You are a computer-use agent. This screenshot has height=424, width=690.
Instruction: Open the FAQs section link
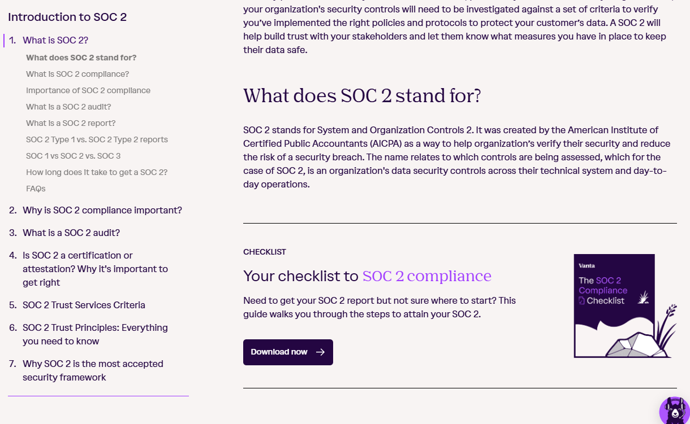(36, 189)
